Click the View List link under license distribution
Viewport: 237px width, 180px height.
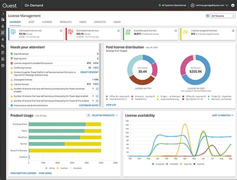pyautogui.click(x=111, y=105)
